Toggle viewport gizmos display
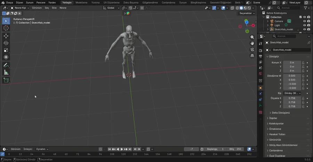The height and width of the screenshot is (162, 313). pos(214,8)
